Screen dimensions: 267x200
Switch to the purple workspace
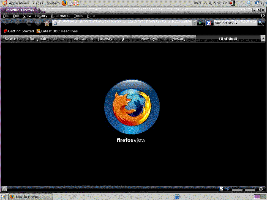pos(257,197)
